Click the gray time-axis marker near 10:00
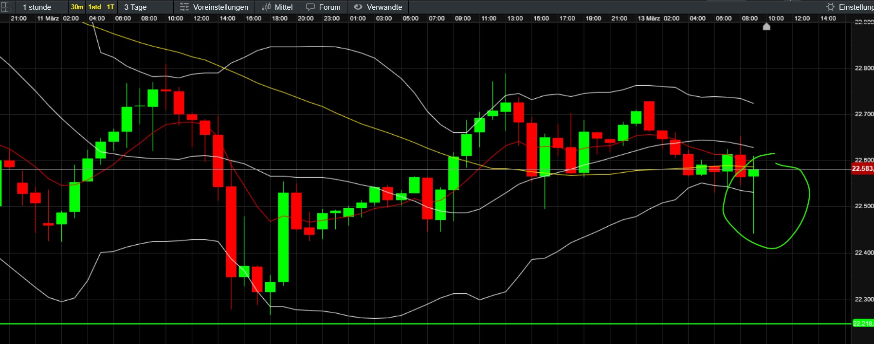Image resolution: width=874 pixels, height=344 pixels. (766, 26)
